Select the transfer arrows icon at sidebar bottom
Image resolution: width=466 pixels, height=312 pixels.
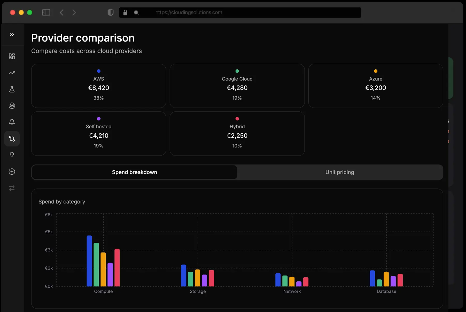click(12, 188)
